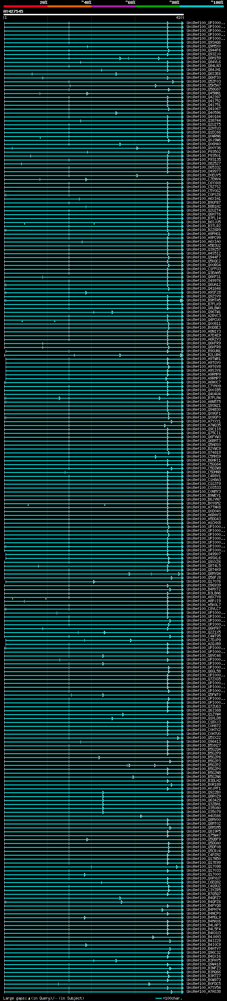This screenshot has height=1001, width=227.
Task: Select the UniRef100_D0EUY5 label
Action: click(204, 175)
